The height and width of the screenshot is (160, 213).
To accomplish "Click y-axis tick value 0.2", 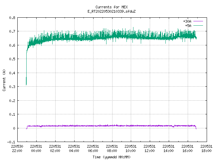I will click(12, 101).
